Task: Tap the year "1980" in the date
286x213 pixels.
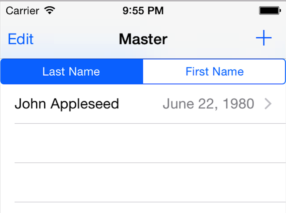Action: point(239,104)
